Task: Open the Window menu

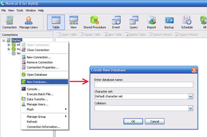Action: [x=31, y=10]
